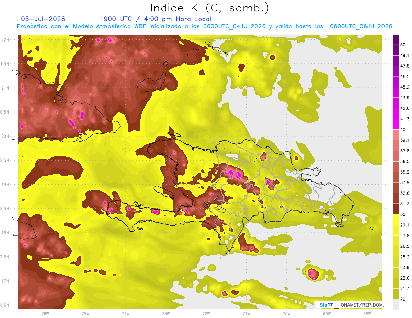This screenshot has width=412, height=318.
Task: Click the "68W" longitude axis label
Action: 367,314
